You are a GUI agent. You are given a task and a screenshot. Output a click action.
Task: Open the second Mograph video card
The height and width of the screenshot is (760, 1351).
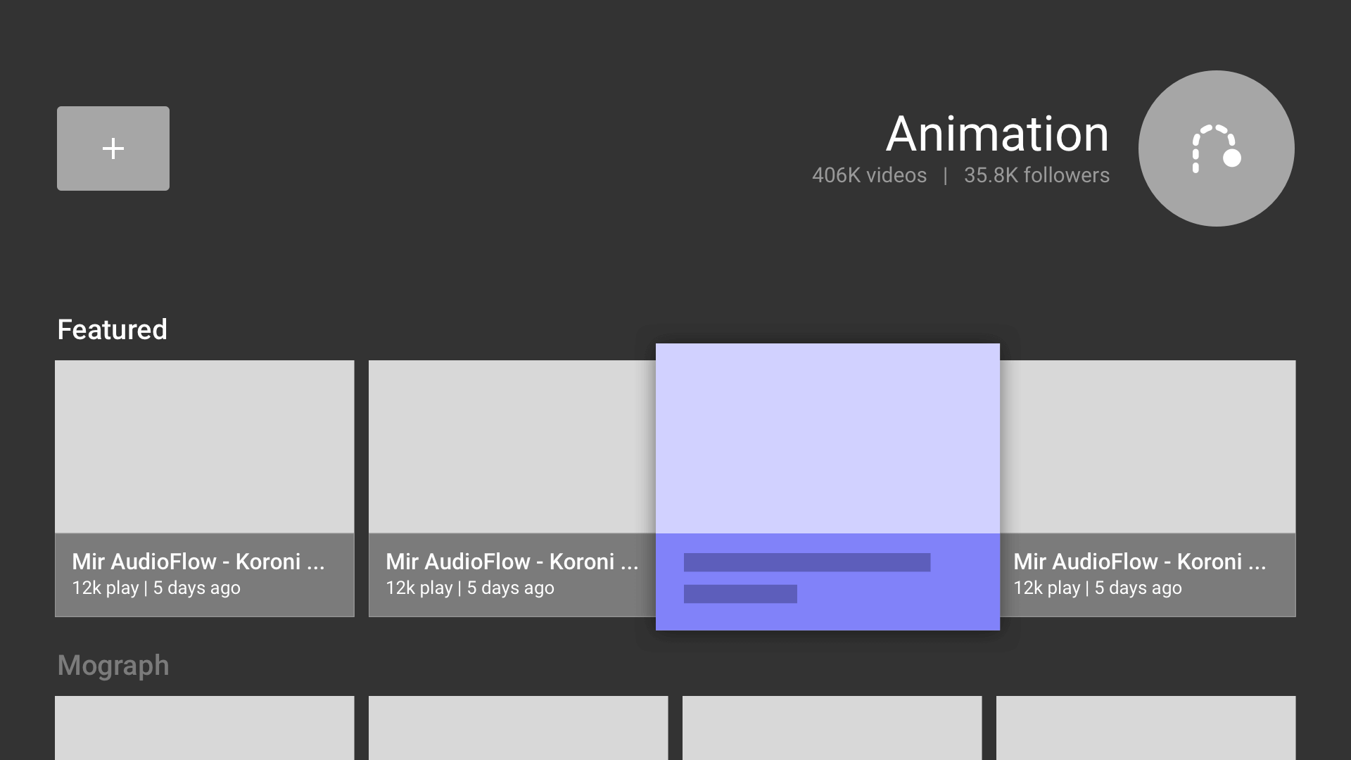tap(519, 728)
